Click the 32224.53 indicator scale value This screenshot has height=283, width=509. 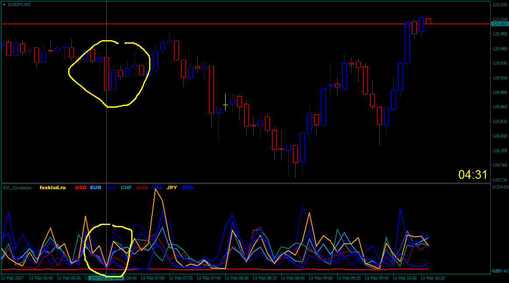pos(500,187)
